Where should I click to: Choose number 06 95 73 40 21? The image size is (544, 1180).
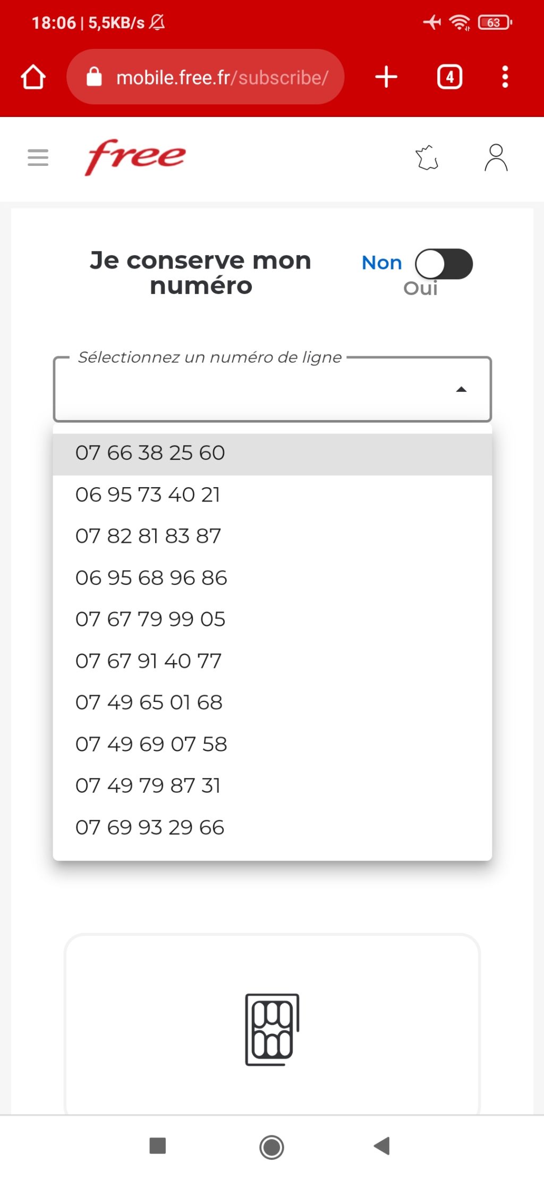[148, 495]
